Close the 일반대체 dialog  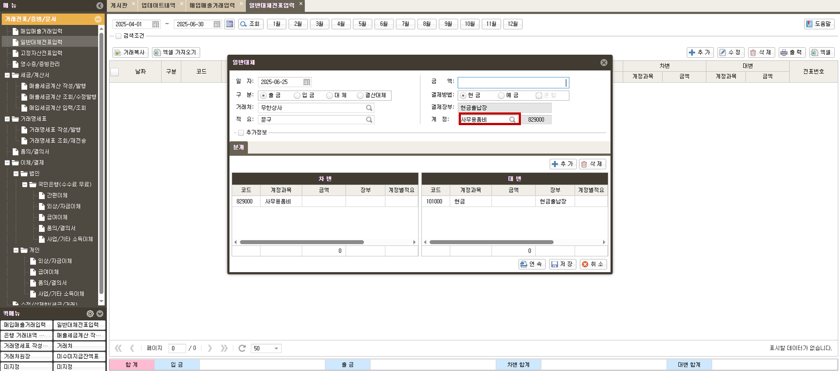tap(604, 63)
